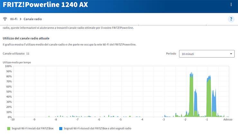Click the 'Canale utilizzato: 11' text

coord(16,54)
